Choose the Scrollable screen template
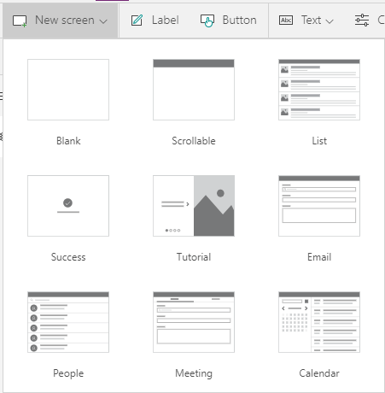Image resolution: width=385 pixels, height=393 pixels. (194, 90)
